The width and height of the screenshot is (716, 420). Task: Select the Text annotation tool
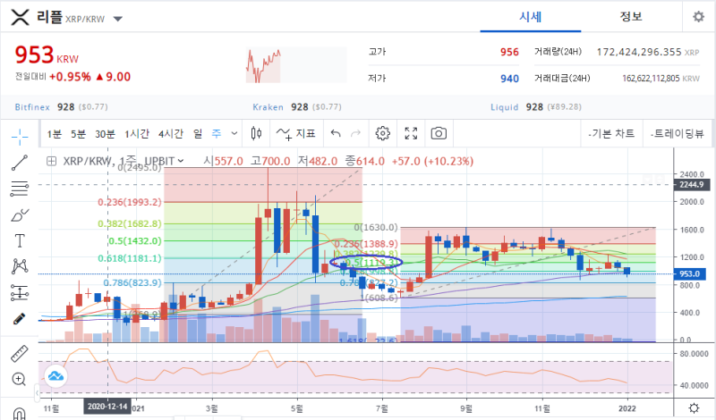pyautogui.click(x=20, y=240)
